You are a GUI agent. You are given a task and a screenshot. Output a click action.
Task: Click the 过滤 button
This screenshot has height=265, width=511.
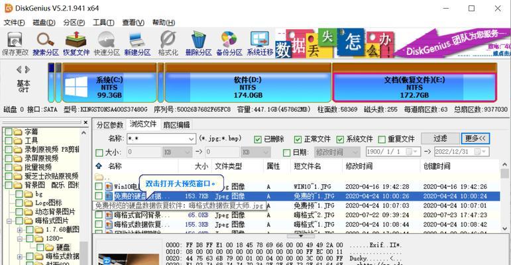[440, 138]
